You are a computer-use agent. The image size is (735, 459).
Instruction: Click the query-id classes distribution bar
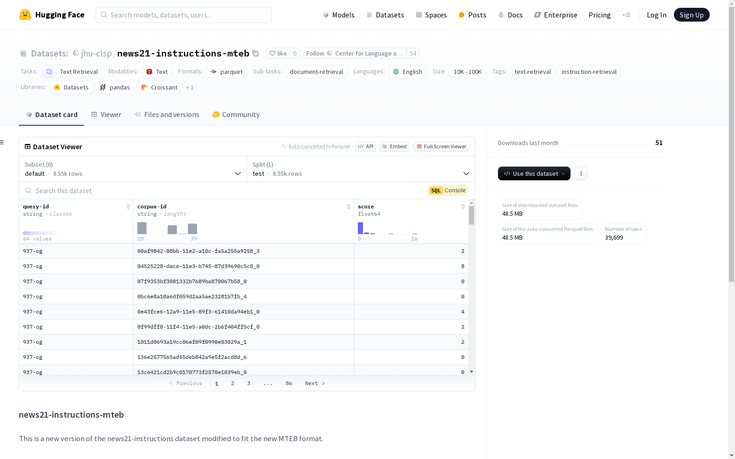tap(40, 233)
